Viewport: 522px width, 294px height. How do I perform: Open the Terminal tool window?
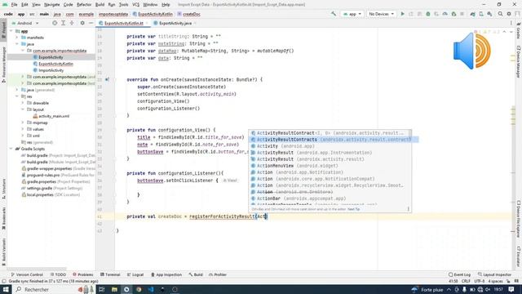110,274
